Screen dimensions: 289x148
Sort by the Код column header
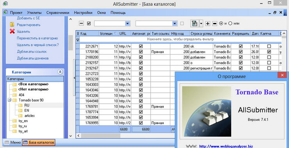click(x=89, y=33)
